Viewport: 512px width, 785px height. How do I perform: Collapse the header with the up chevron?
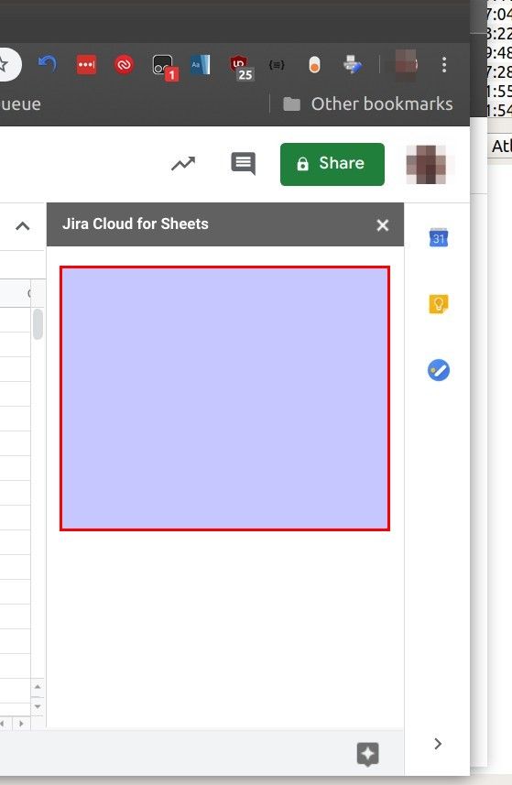point(23,226)
